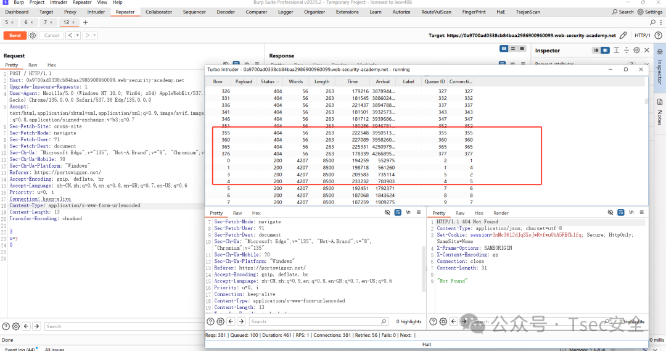Close the Inspector panel with X
This screenshot has height=351, width=666.
[647, 50]
